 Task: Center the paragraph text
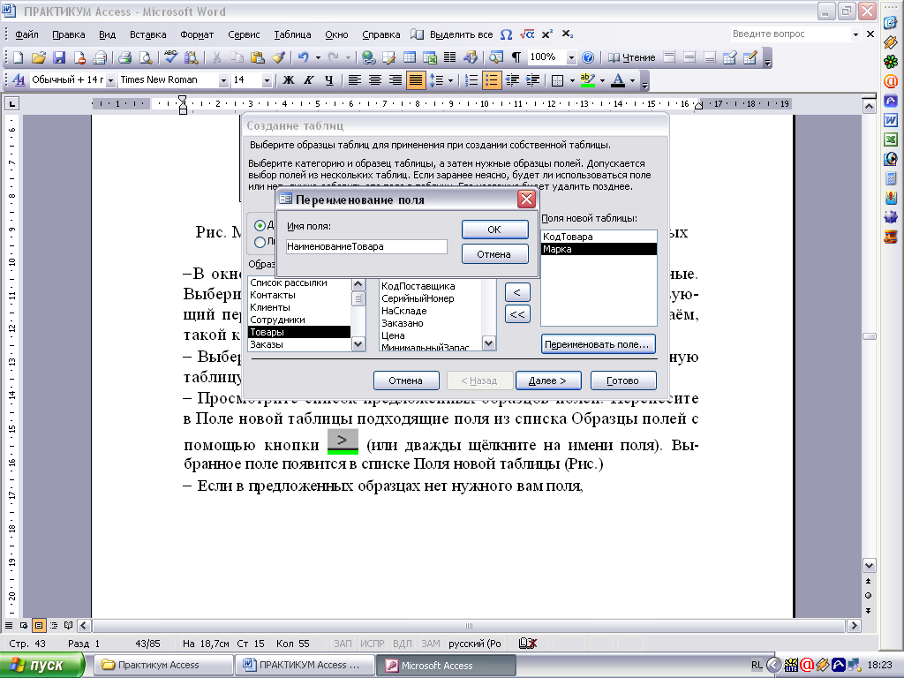[x=374, y=79]
